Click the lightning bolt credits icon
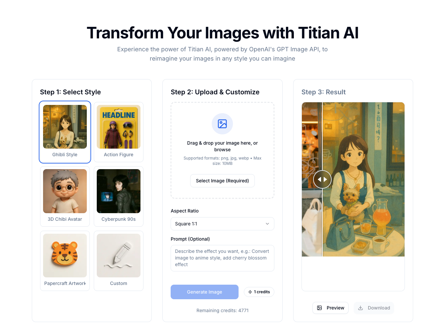The width and height of the screenshot is (441, 331). (250, 292)
